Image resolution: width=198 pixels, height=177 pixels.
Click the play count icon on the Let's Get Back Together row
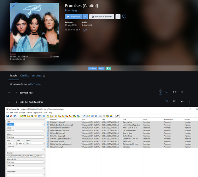[x=182, y=101]
